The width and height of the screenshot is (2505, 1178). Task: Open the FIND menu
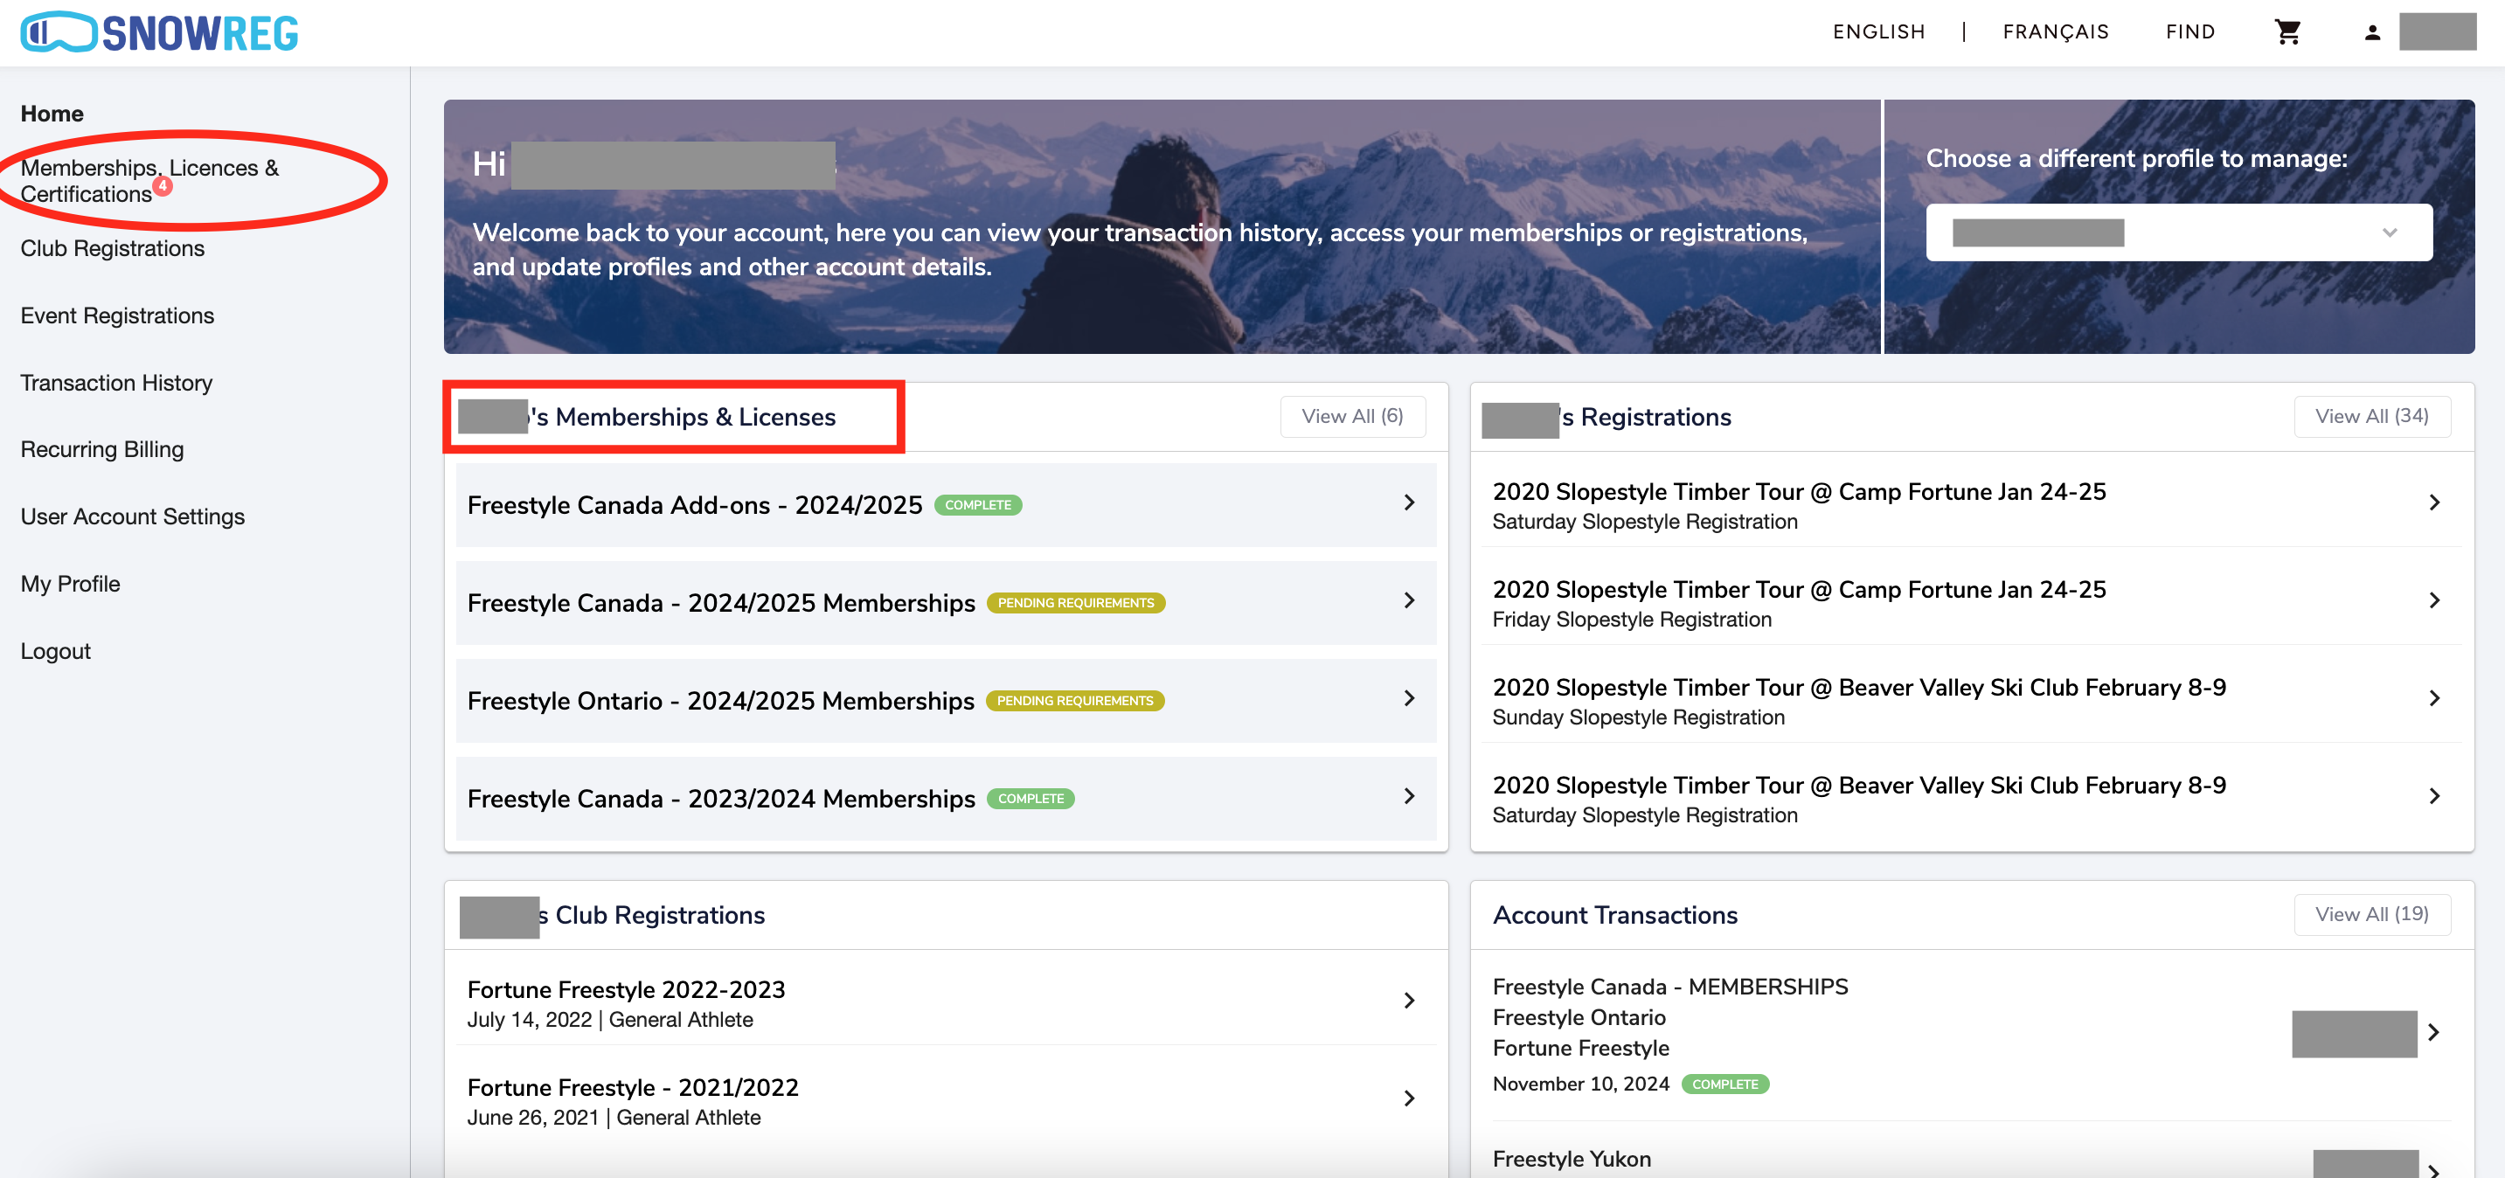coord(2190,31)
